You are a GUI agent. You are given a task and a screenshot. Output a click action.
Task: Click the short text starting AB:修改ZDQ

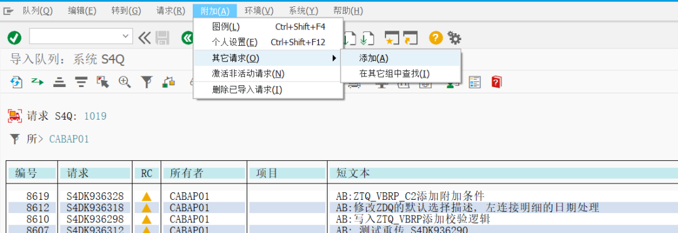click(468, 208)
